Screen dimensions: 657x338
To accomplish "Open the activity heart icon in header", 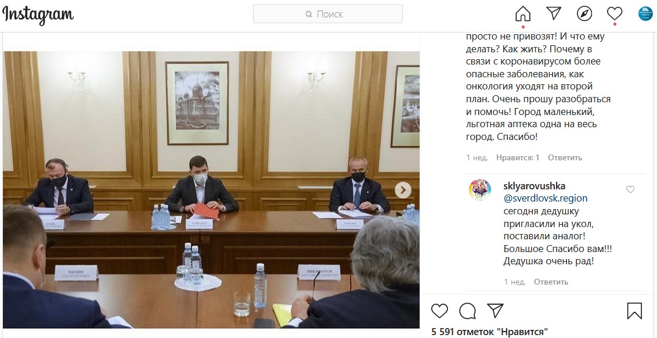I will pos(615,14).
